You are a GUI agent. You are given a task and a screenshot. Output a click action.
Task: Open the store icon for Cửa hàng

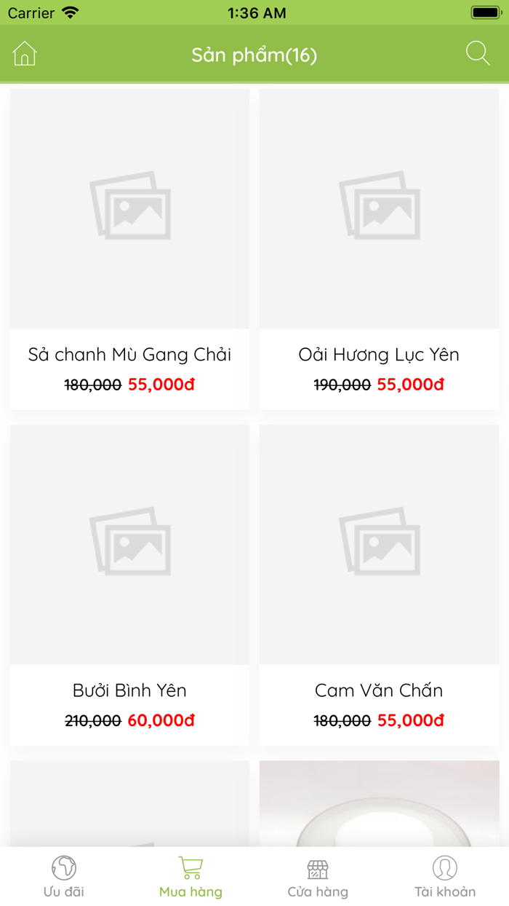point(318,868)
